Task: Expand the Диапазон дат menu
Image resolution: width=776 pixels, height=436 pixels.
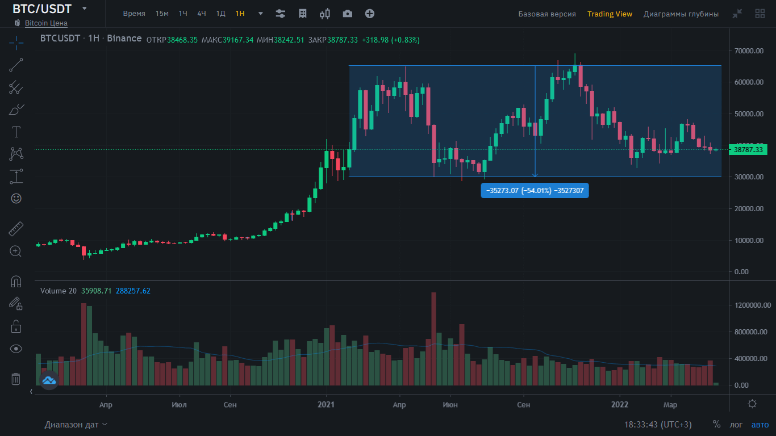Action: tap(76, 425)
